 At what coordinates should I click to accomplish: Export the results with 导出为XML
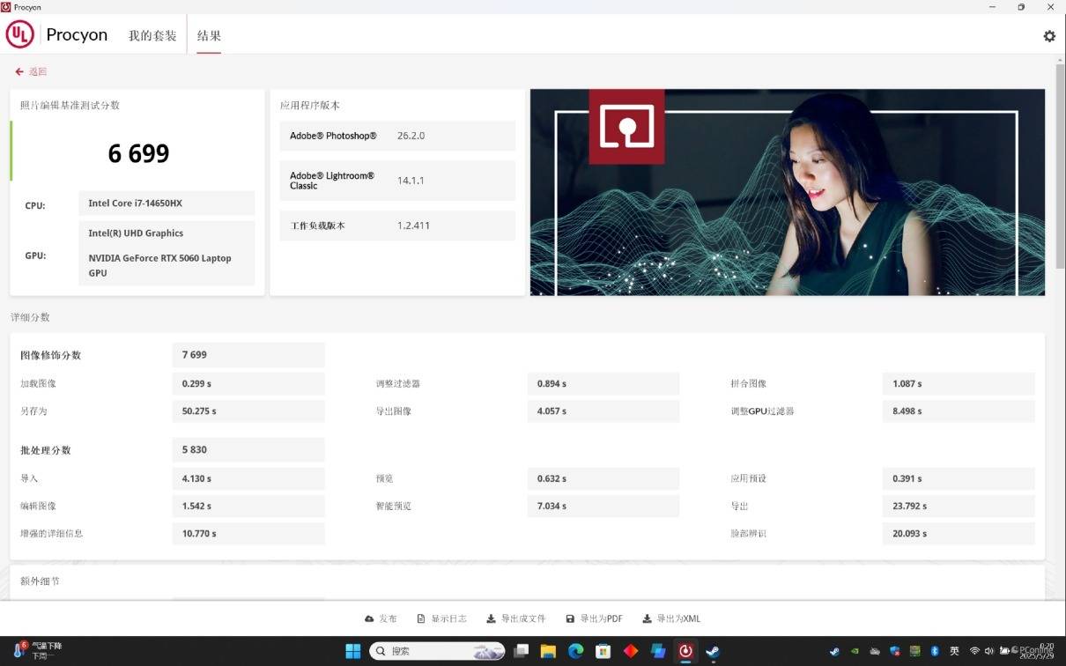(x=671, y=618)
